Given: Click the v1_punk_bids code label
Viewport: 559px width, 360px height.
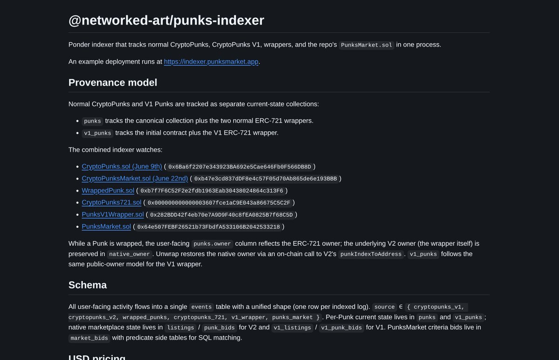Looking at the screenshot, I should pyautogui.click(x=341, y=328).
